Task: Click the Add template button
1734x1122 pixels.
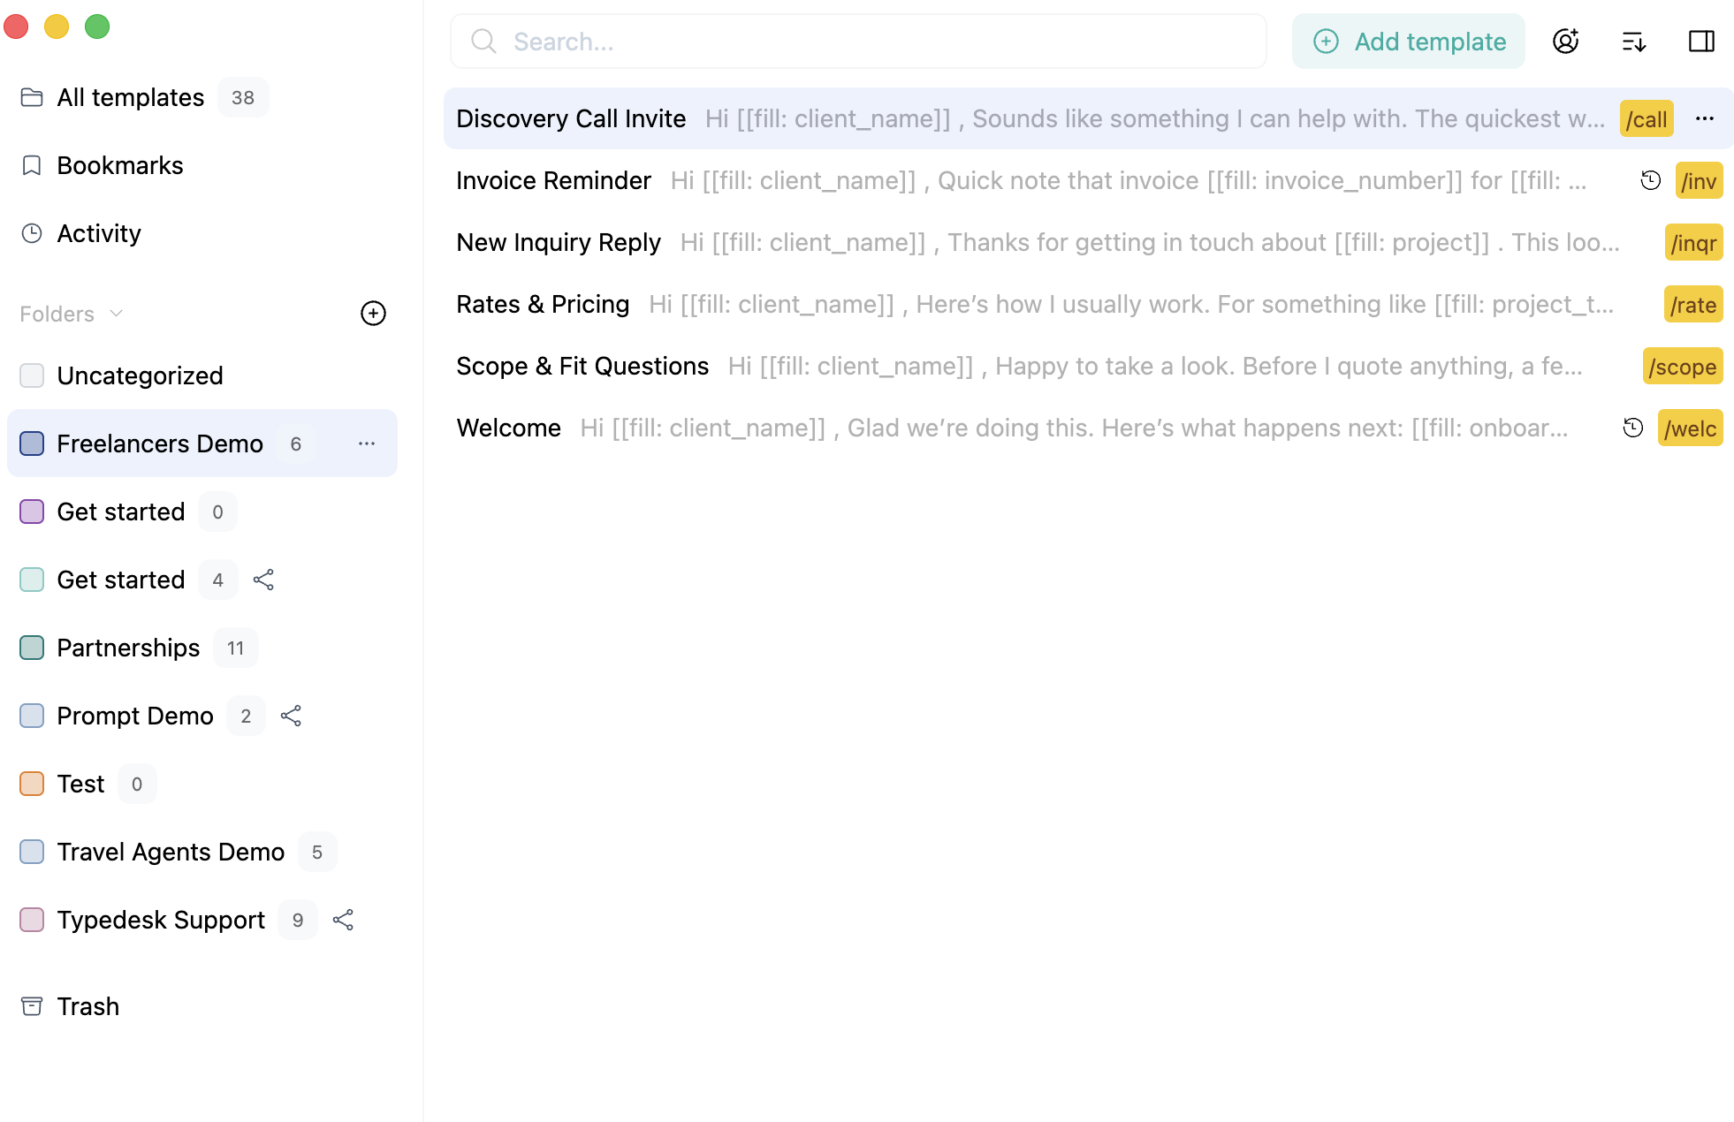Action: click(1408, 42)
